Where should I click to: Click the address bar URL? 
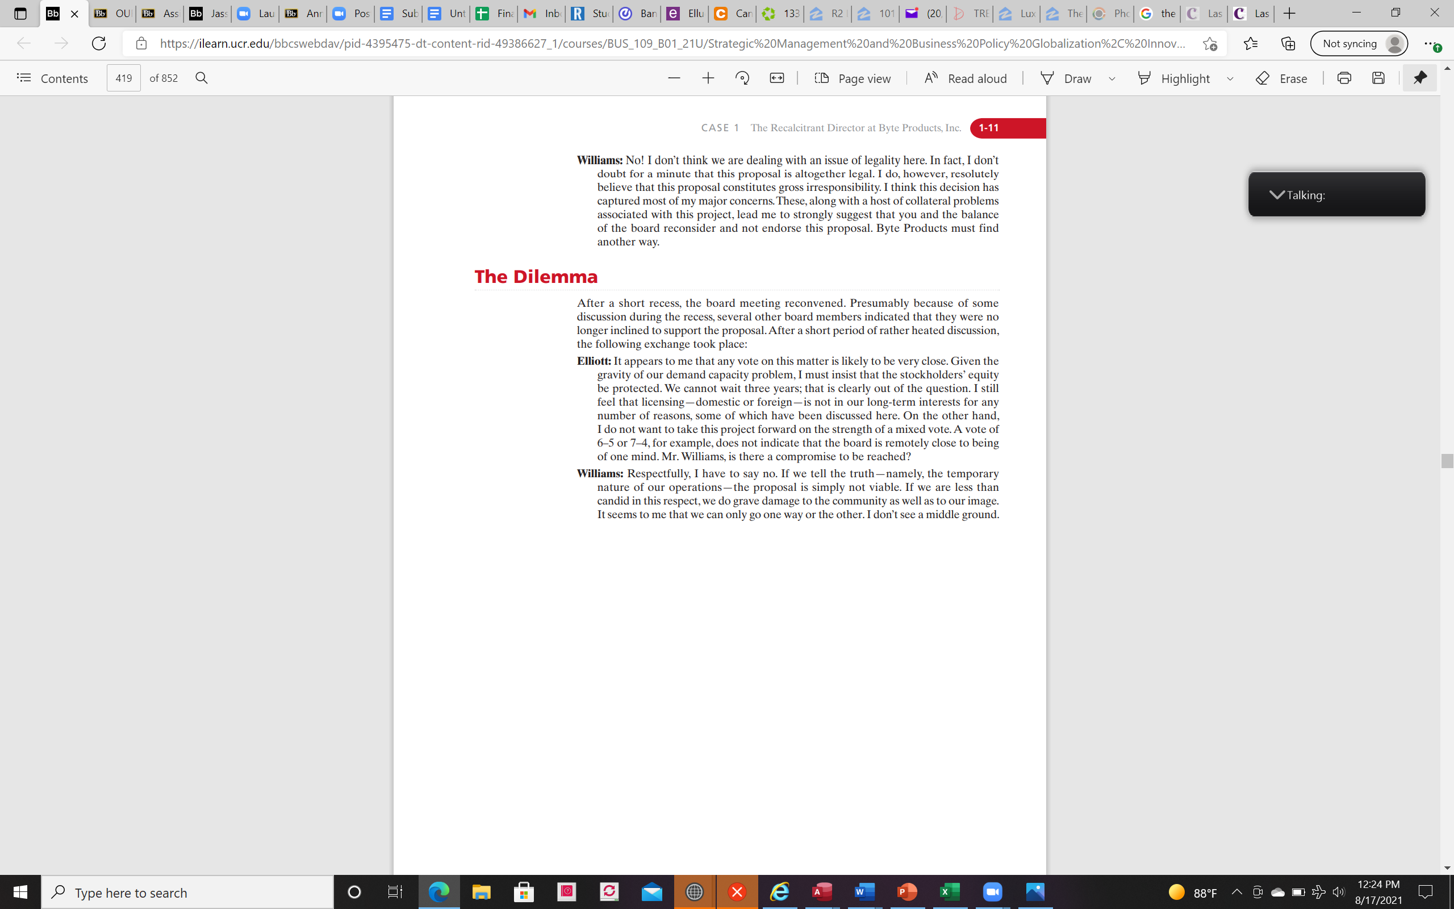(x=673, y=43)
